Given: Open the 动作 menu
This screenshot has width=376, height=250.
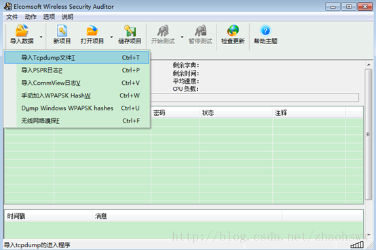Looking at the screenshot, I should pyautogui.click(x=31, y=17).
